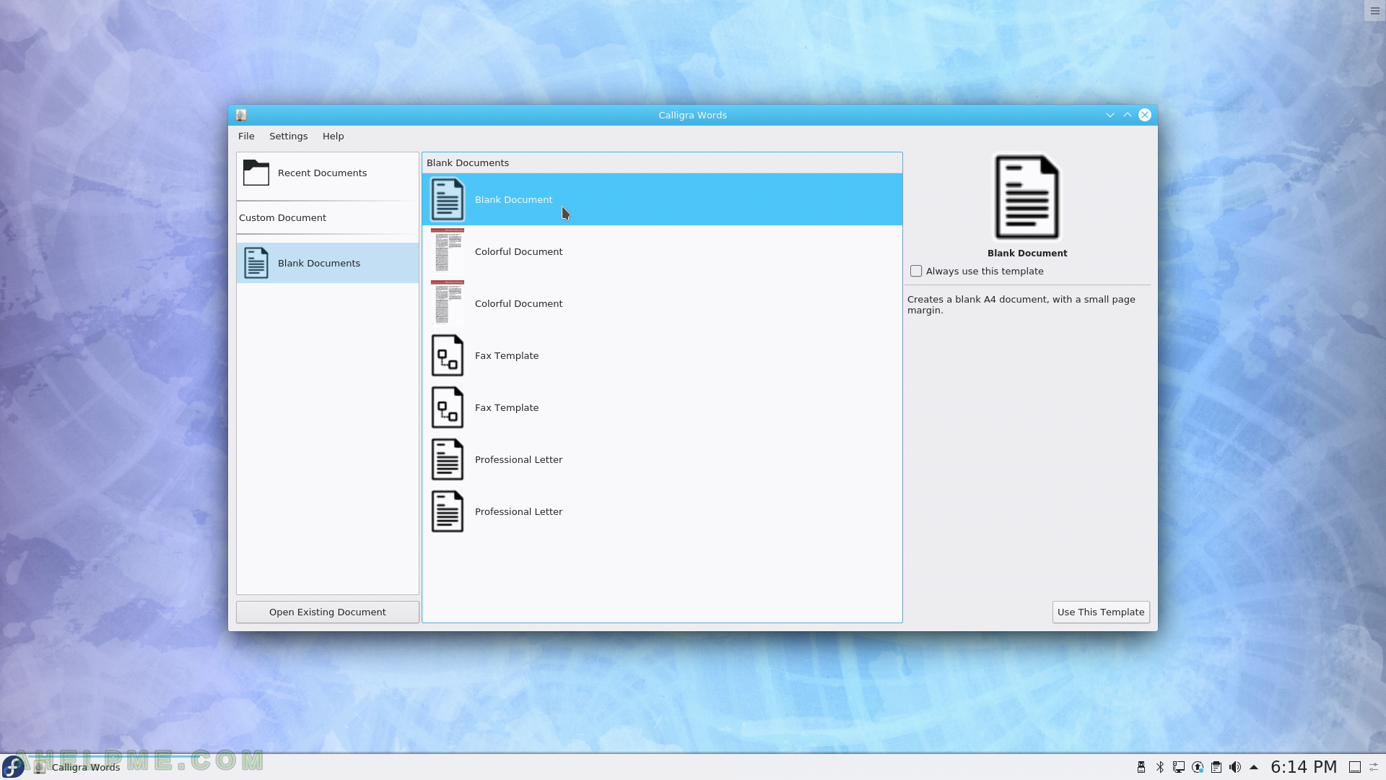Screen dimensions: 1386x780
Task: Open Fedora application launcher
Action: [x=13, y=767]
